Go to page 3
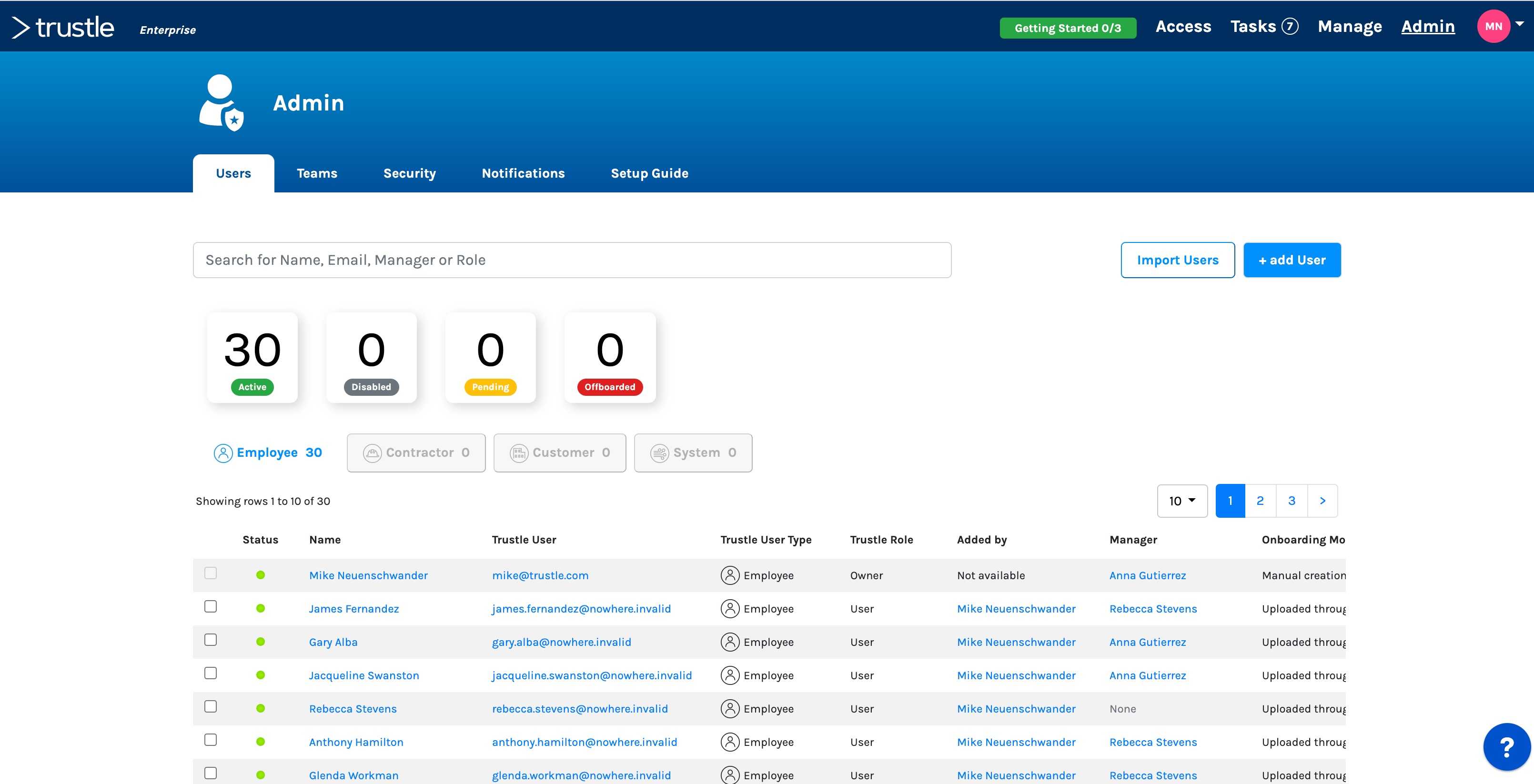The width and height of the screenshot is (1534, 784). tap(1292, 501)
